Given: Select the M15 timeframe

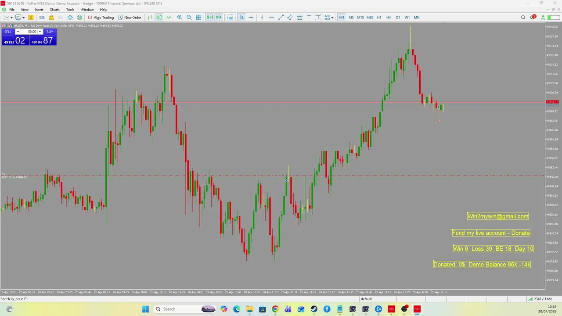Looking at the screenshot, I should point(360,18).
